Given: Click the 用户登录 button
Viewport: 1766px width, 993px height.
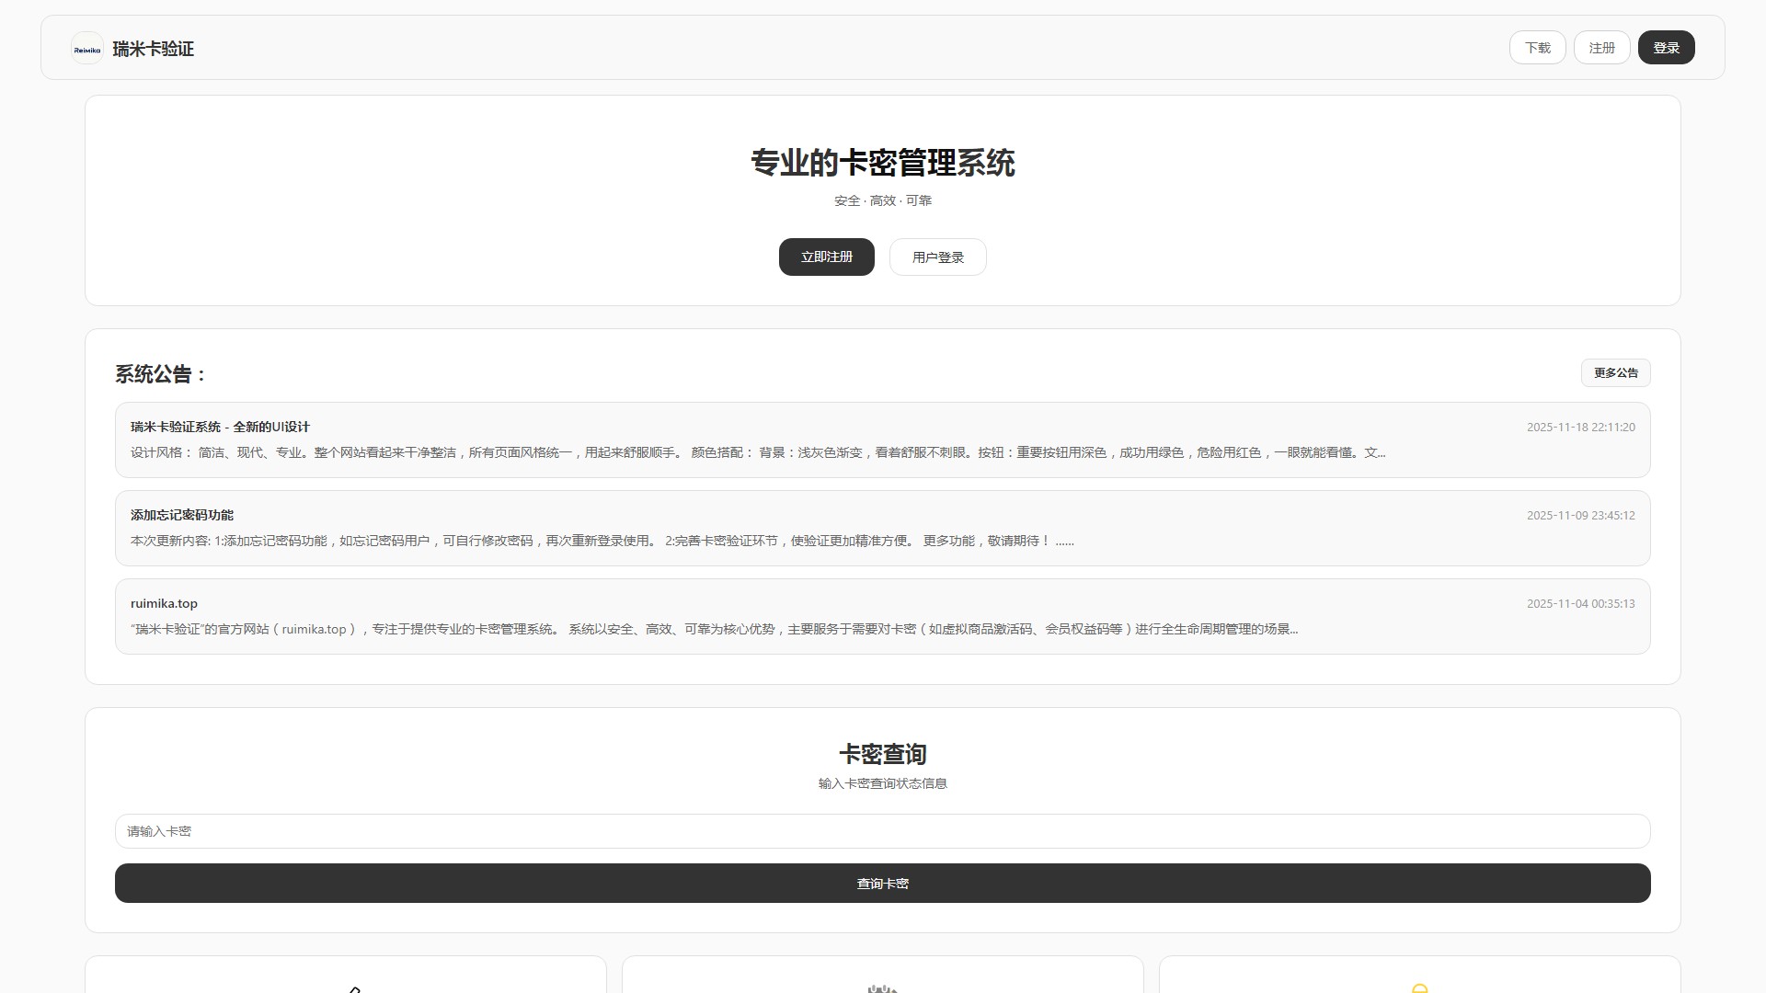Looking at the screenshot, I should point(937,257).
